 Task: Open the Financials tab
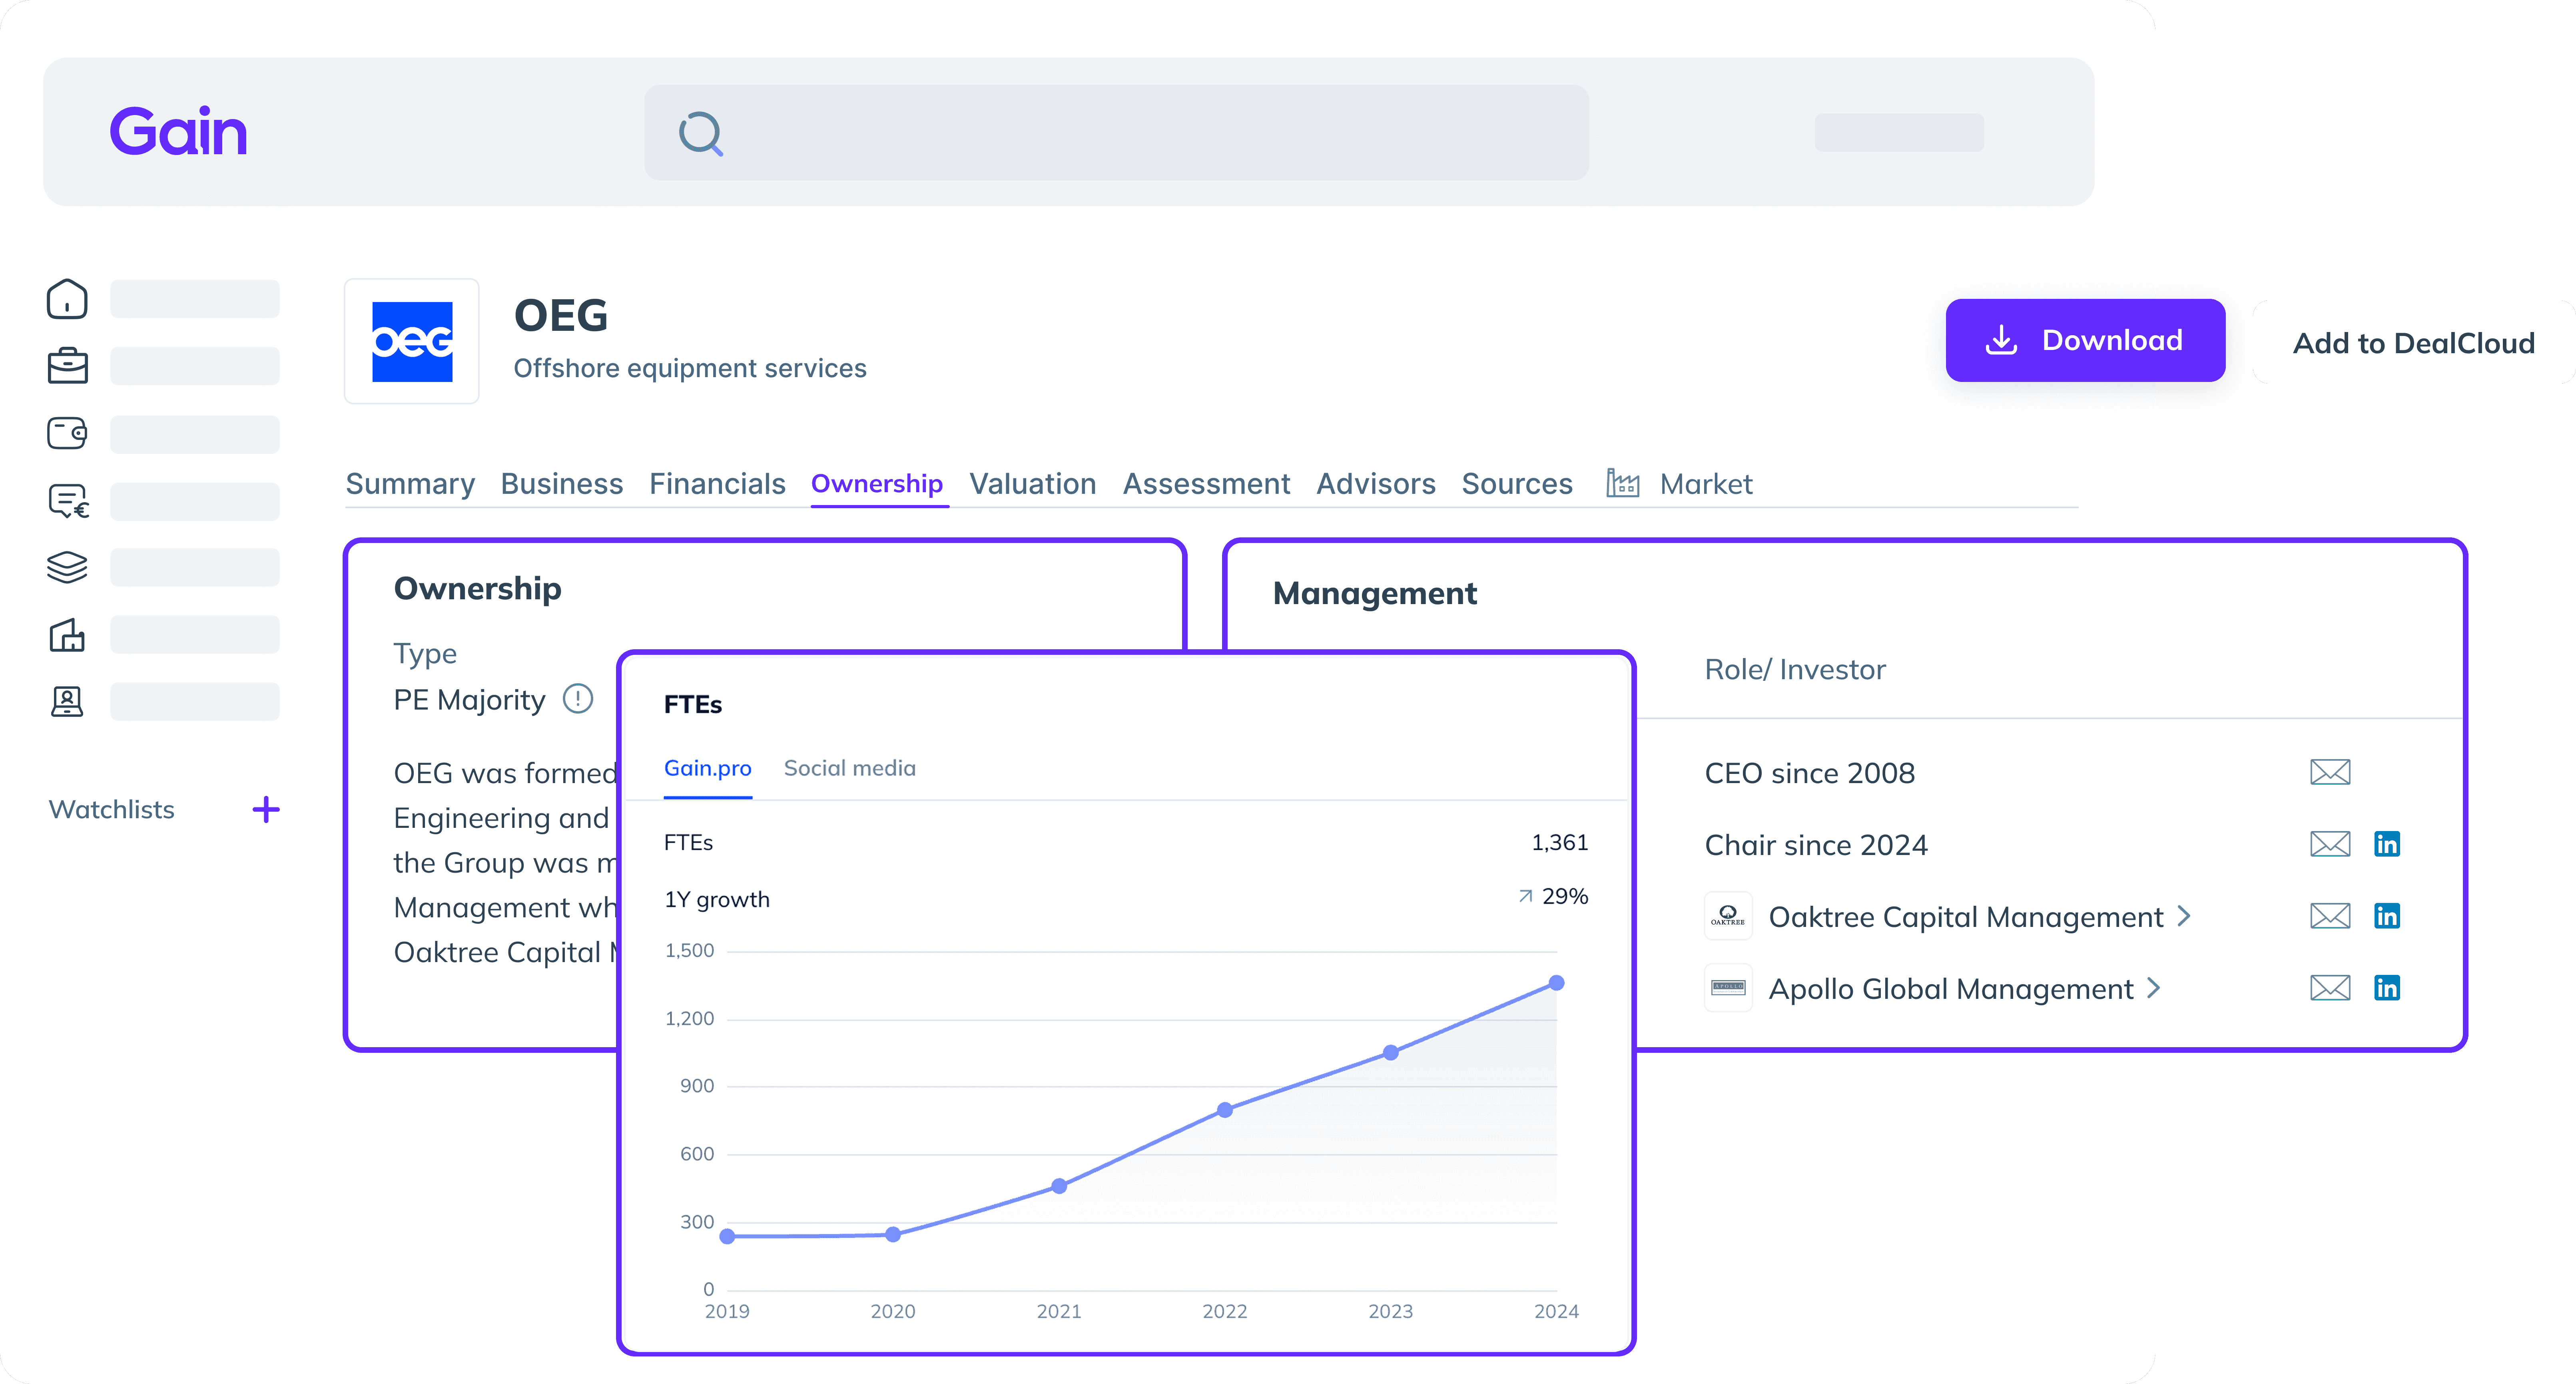(x=717, y=484)
